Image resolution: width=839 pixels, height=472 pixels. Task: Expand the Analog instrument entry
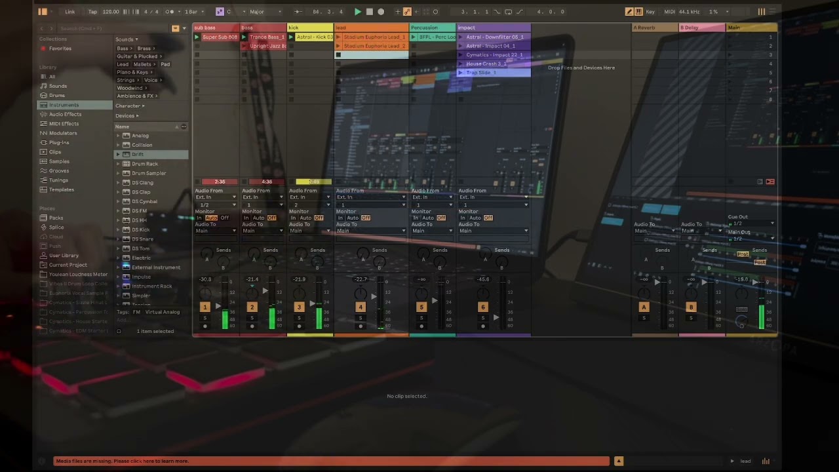118,136
